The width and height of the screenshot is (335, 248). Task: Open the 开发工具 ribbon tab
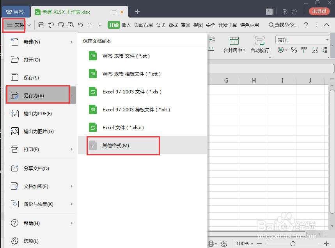coord(227,25)
